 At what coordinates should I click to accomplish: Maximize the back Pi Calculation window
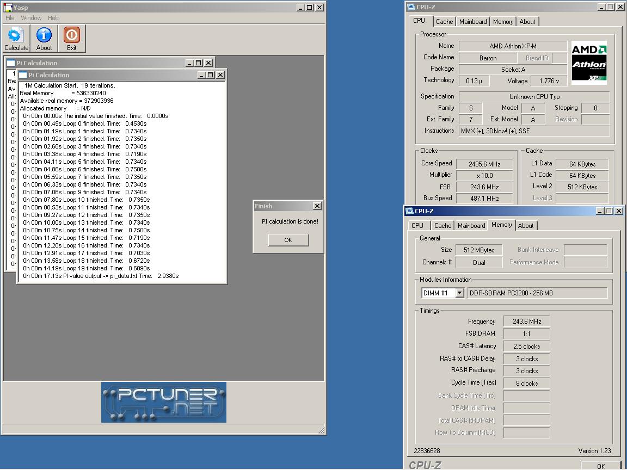198,63
